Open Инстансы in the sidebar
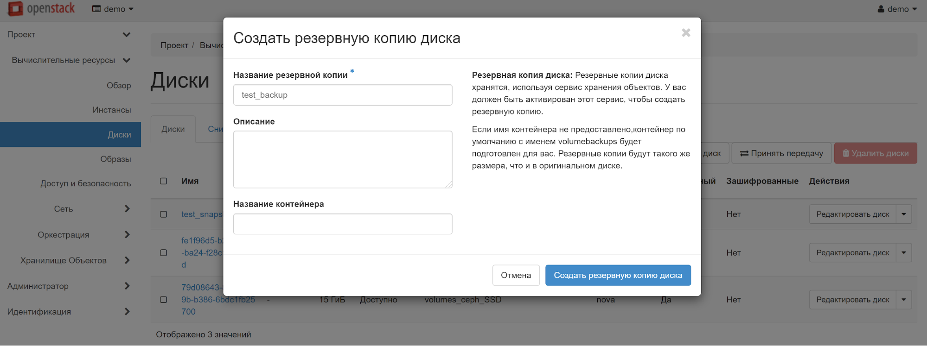The width and height of the screenshot is (927, 346). (111, 110)
